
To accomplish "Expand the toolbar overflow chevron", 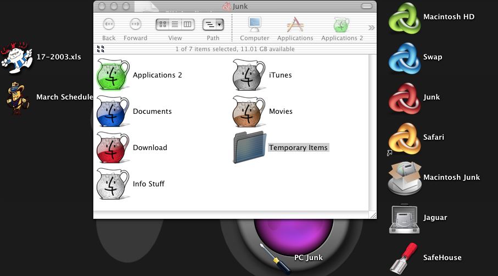I will pyautogui.click(x=371, y=27).
